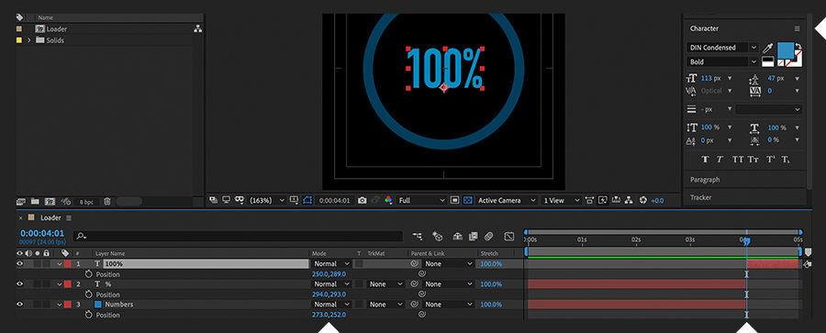Image resolution: width=826 pixels, height=333 pixels.
Task: Open the Comp Flowchart icon in viewer
Action: [x=629, y=200]
